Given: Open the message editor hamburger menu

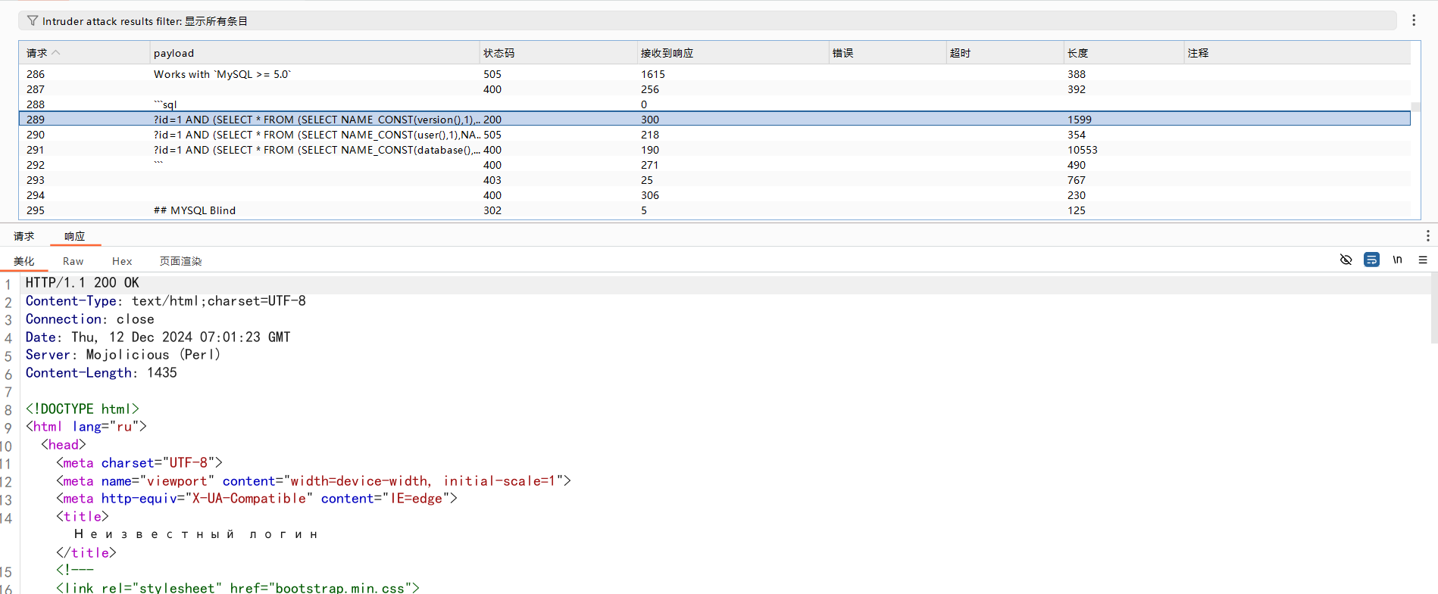Looking at the screenshot, I should [1423, 260].
